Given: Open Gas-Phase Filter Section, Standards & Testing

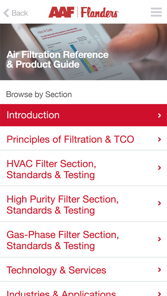Looking at the screenshot, I should pyautogui.click(x=83, y=239).
